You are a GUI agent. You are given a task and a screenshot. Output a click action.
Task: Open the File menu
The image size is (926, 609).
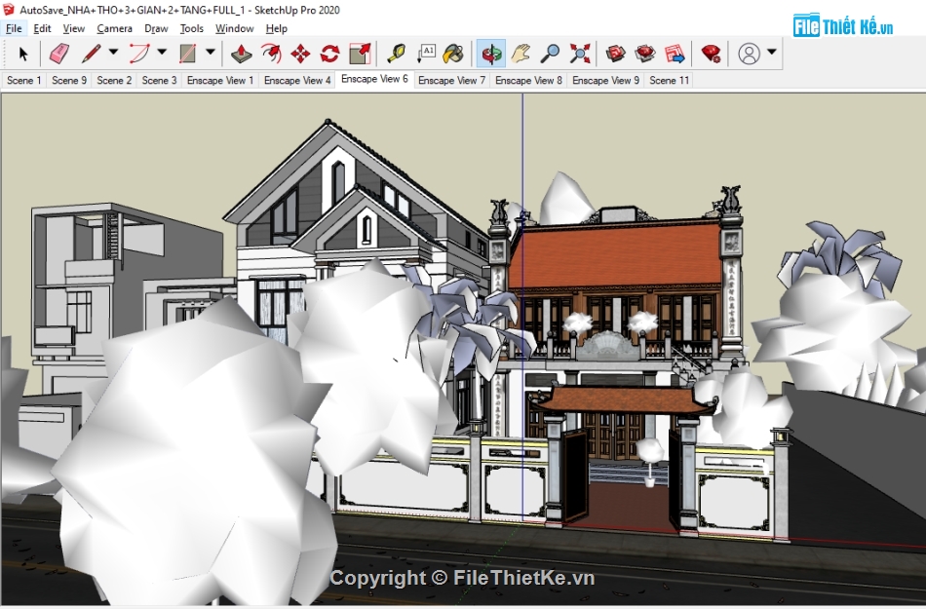14,28
